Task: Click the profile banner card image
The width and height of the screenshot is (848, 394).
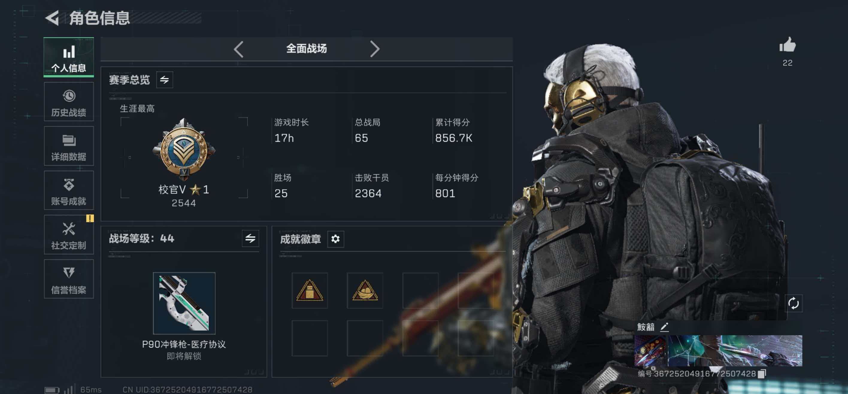Action: click(718, 351)
